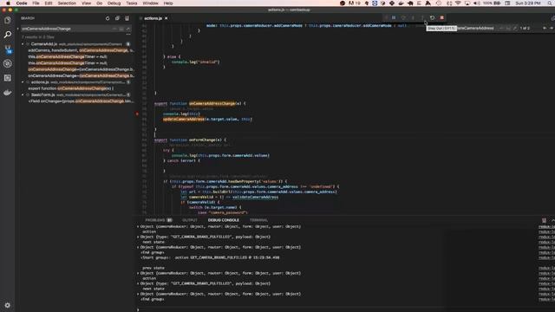Open the Debug view in activity bar
Screen dimensions: 555x312
[8, 63]
